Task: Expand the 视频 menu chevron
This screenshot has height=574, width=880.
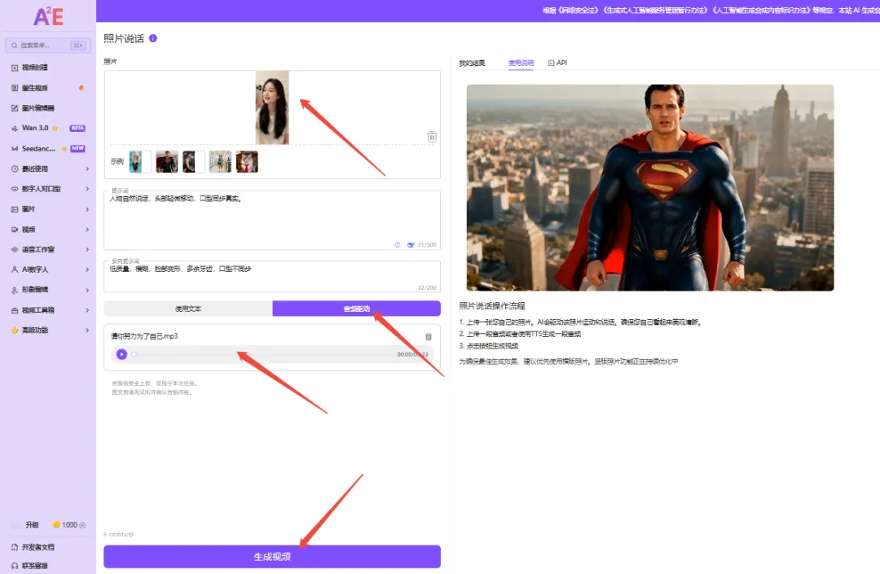Action: tap(87, 230)
